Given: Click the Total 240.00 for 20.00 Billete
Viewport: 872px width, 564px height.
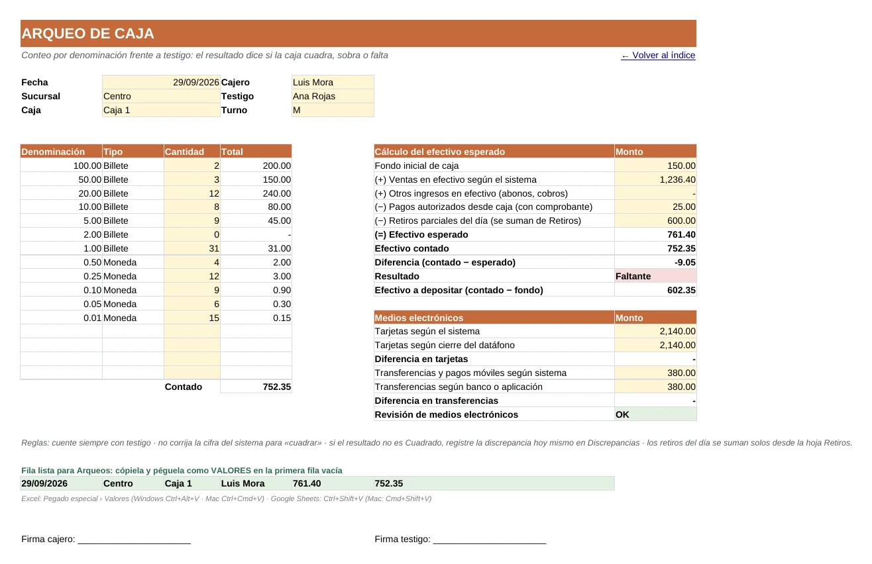Looking at the screenshot, I should tap(256, 193).
